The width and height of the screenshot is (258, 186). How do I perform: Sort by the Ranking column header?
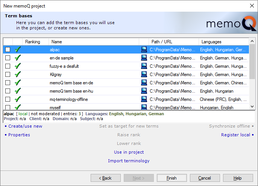click(35, 42)
